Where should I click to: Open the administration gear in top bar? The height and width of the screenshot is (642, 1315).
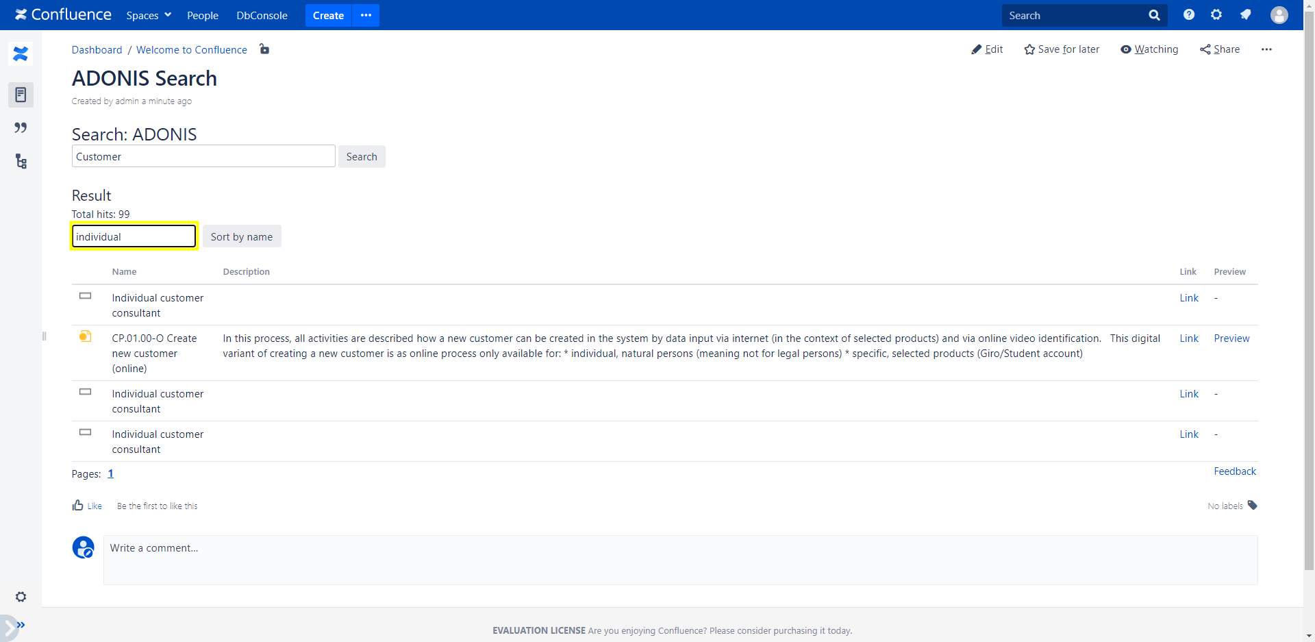(x=1216, y=15)
